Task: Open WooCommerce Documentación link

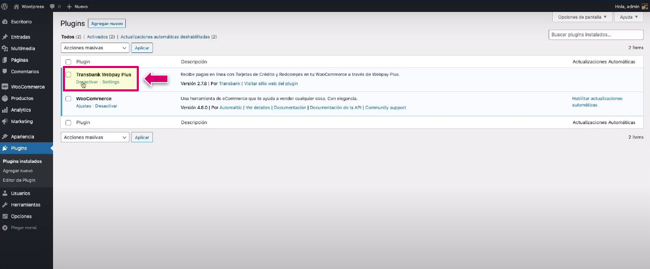Action: point(290,107)
